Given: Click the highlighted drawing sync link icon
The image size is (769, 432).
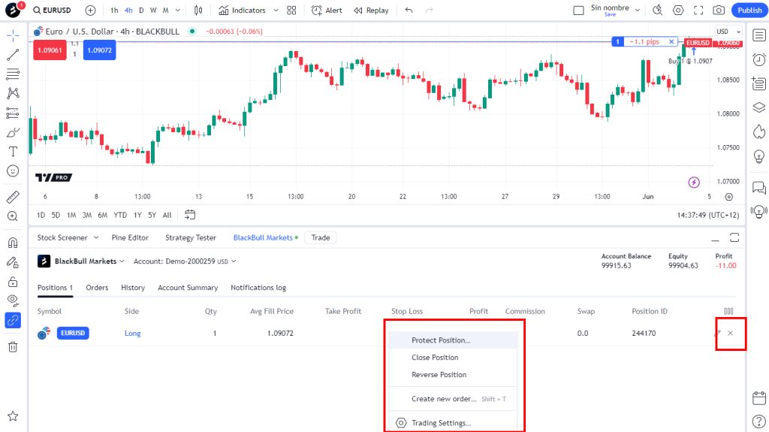Looking at the screenshot, I should coord(13,320).
